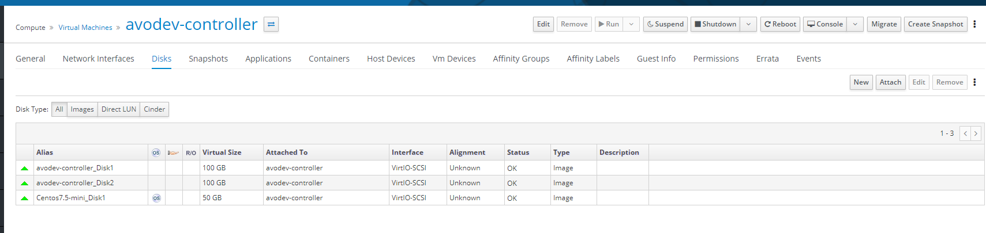Filter disk type by Images

[82, 109]
